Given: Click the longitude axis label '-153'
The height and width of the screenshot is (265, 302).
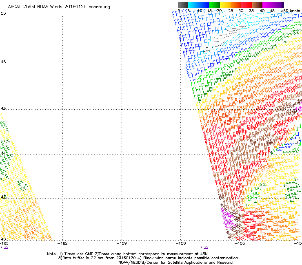Looking at the screenshot, I should coord(240,243).
